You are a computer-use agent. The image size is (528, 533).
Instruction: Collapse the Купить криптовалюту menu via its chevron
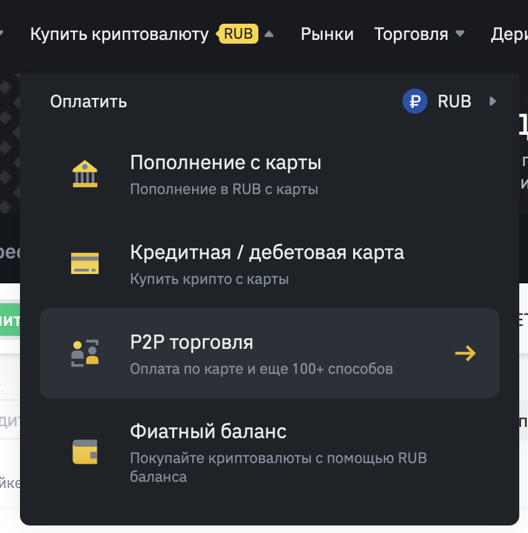[268, 34]
